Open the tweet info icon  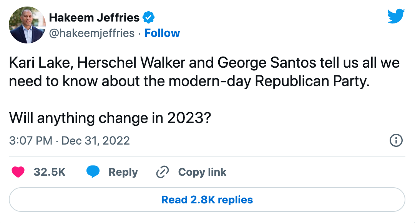396,140
